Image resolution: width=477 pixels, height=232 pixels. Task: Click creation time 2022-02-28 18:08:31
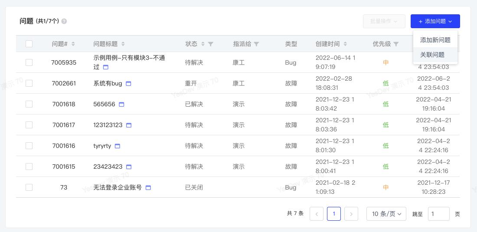point(334,83)
